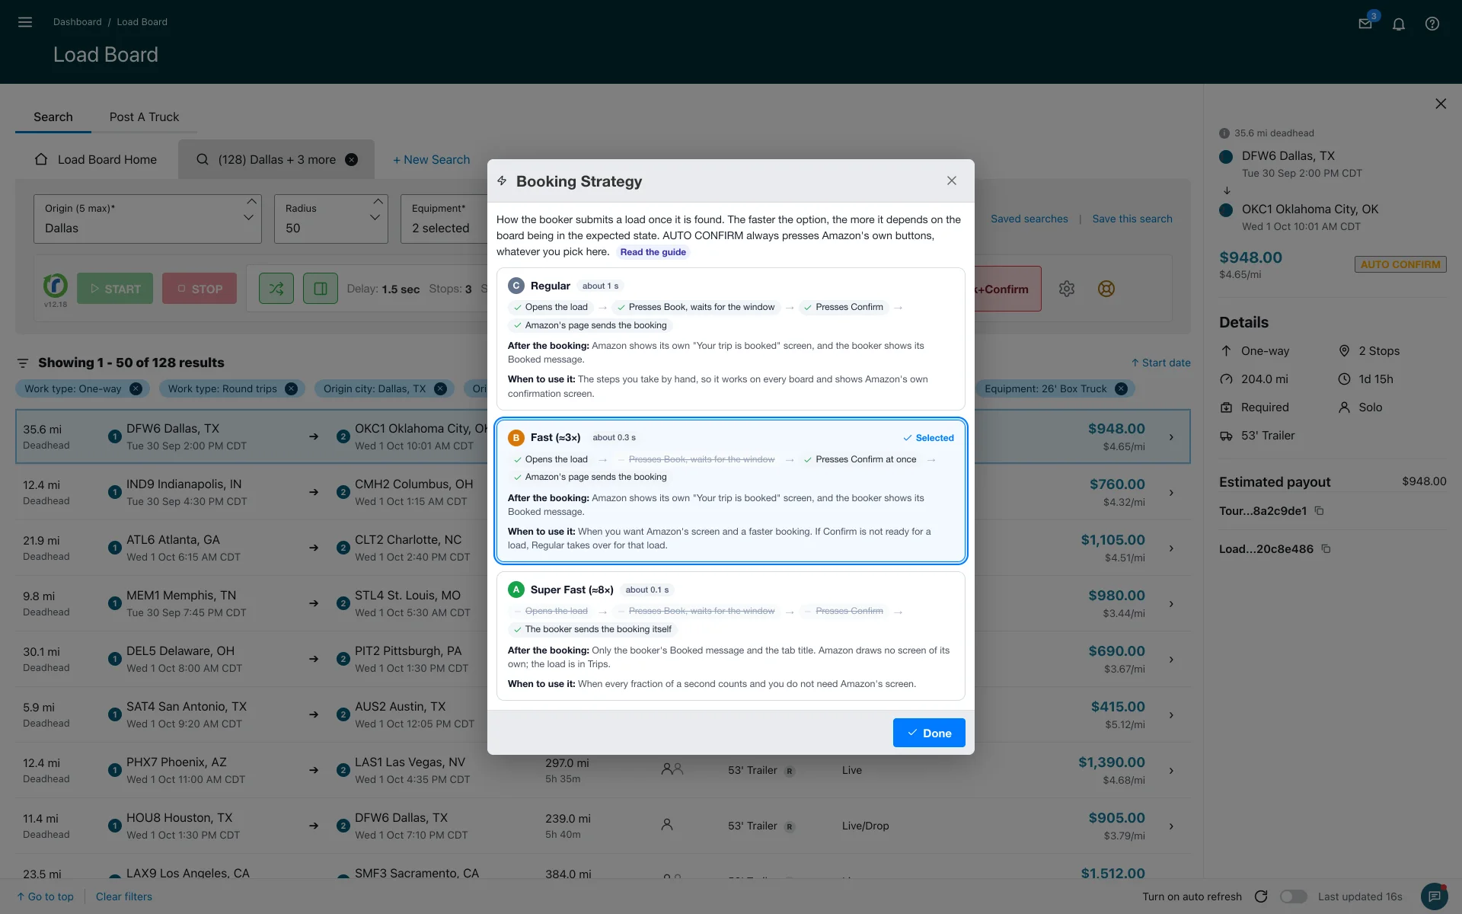Remove the Work type: One-way filter

pyautogui.click(x=136, y=388)
